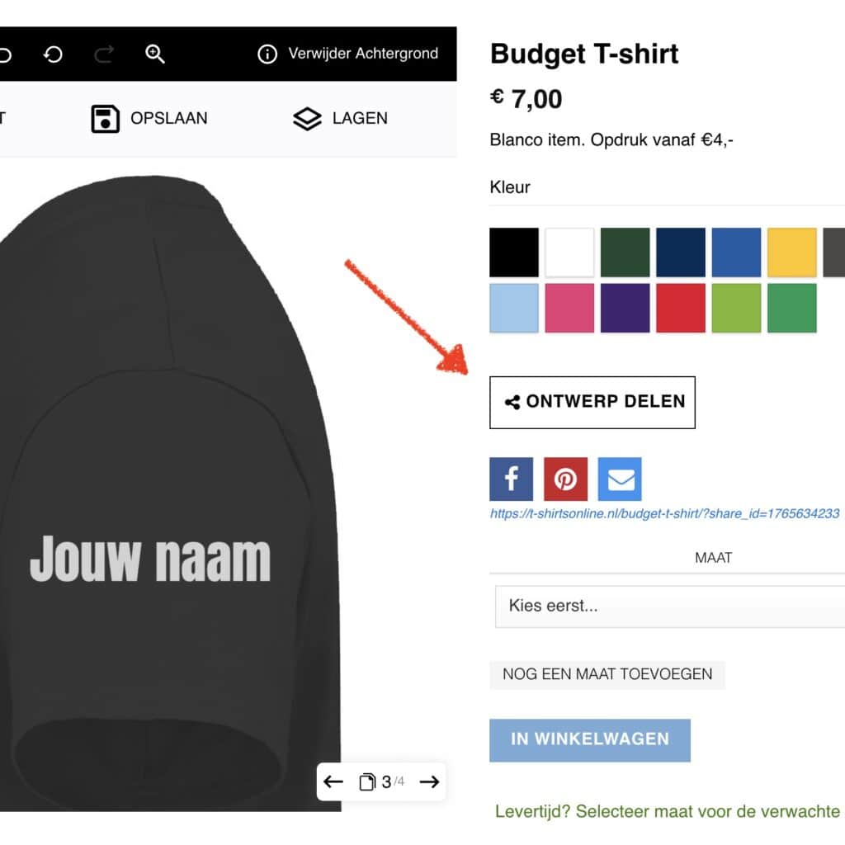Click the Levertijd? green text
This screenshot has height=845, width=845.
[667, 811]
